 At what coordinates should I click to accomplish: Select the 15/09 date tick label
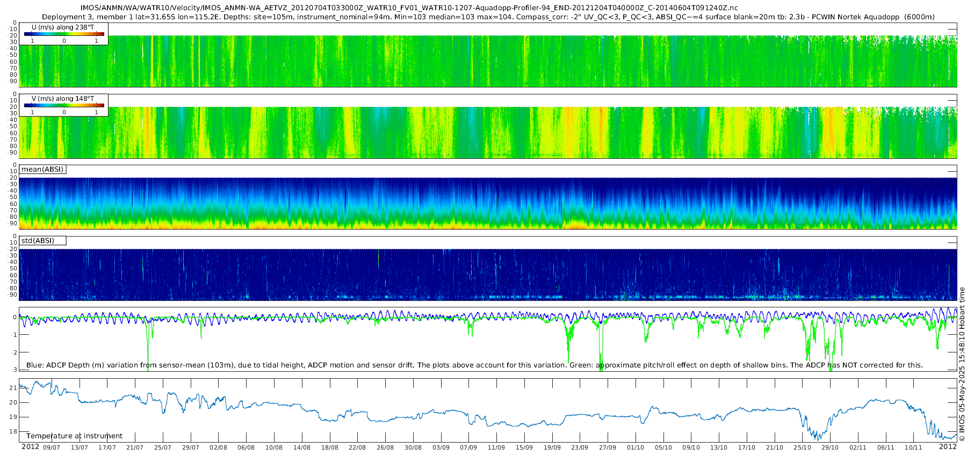pyautogui.click(x=524, y=447)
